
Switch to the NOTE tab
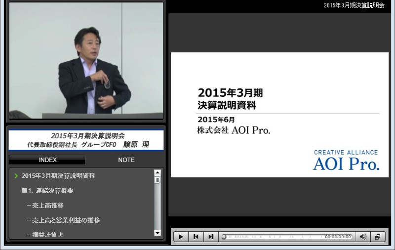pyautogui.click(x=126, y=160)
